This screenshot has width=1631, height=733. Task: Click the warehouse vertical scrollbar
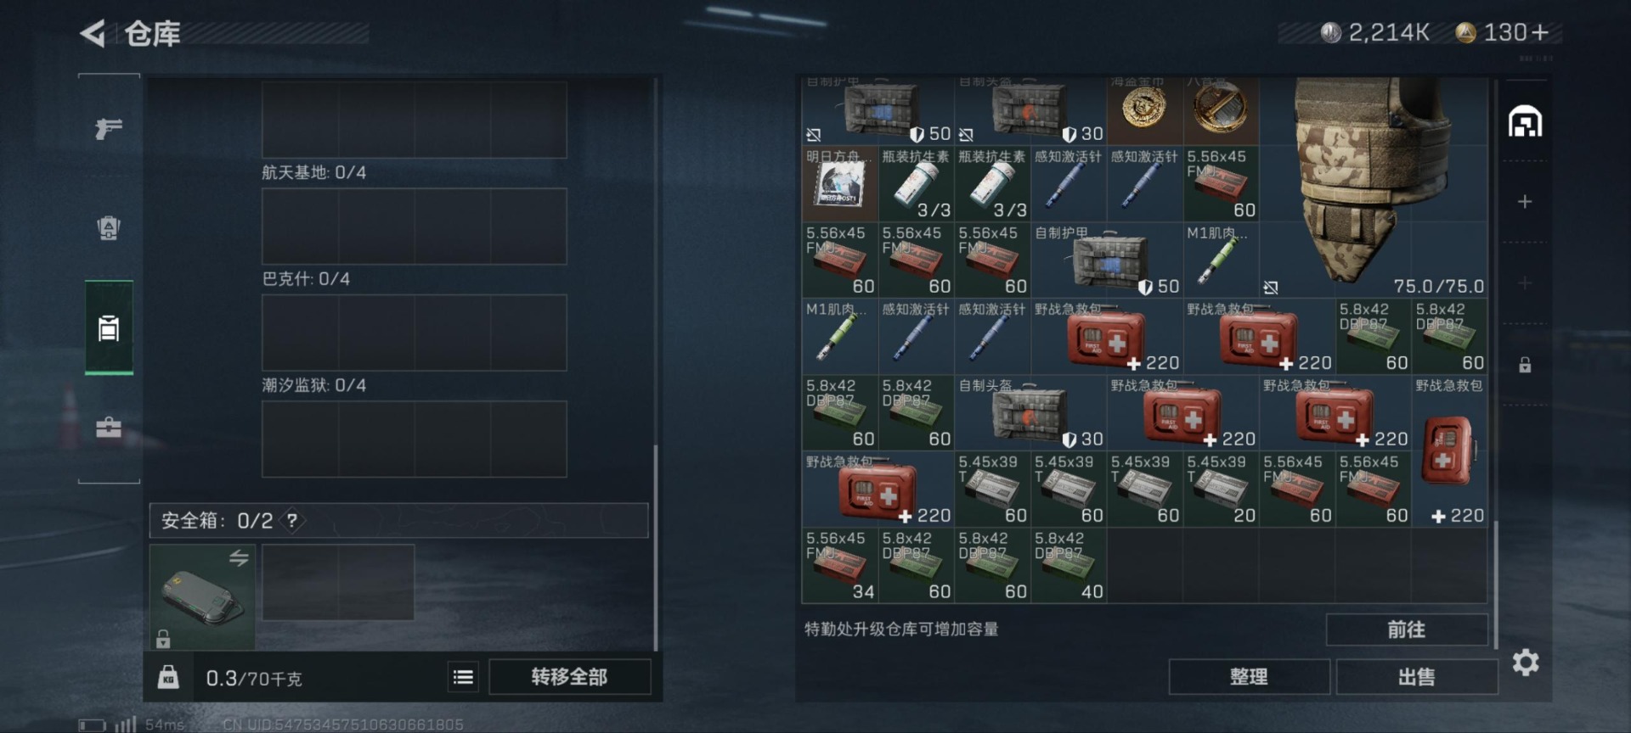1496,584
